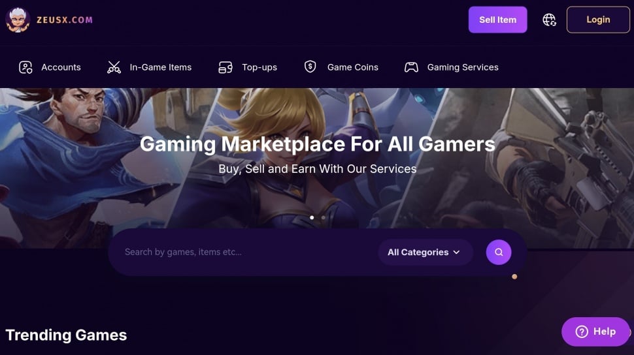Click the chevron beside All Categories
The image size is (634, 355).
456,253
